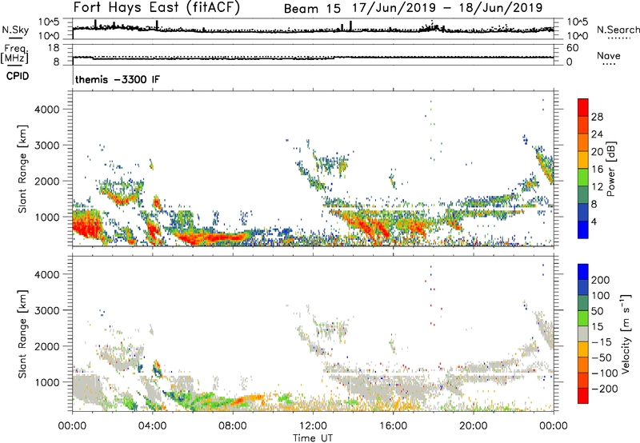Click the red top of power colorbar
Screen dimensions: 640x443
point(583,108)
